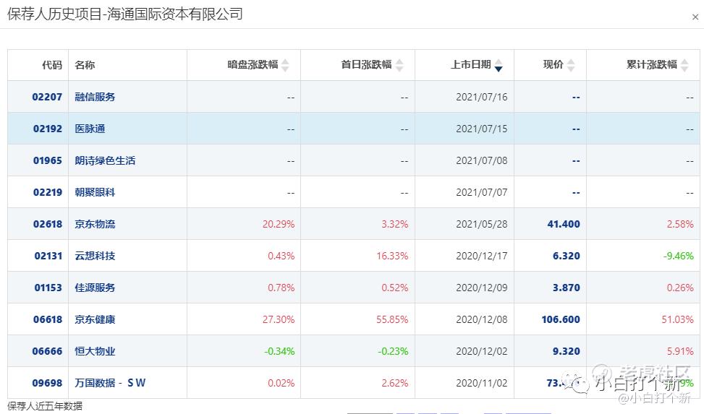Open stock code 06666
704x414 pixels.
(47, 352)
